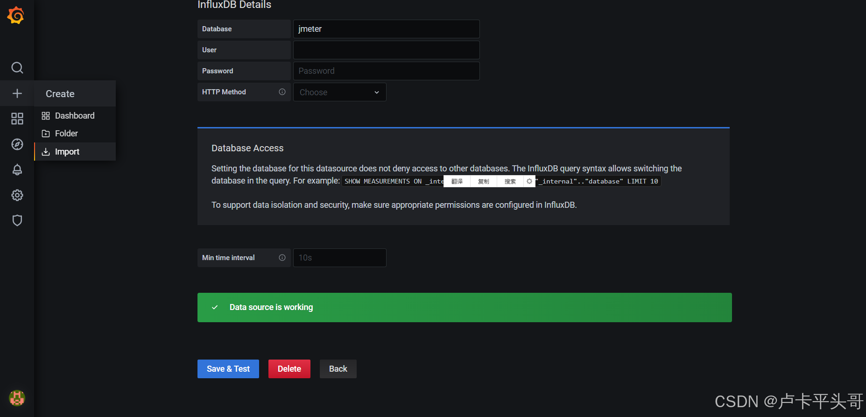Click the 'HTTP Method' label
The image size is (866, 417).
pos(224,92)
